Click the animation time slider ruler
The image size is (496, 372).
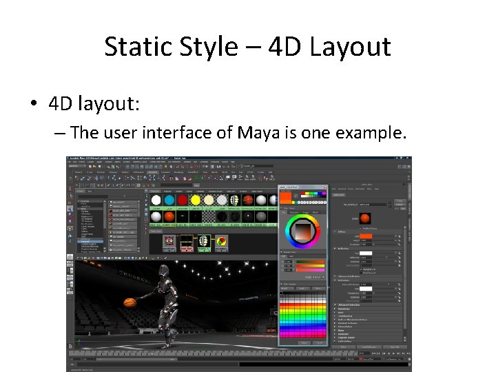pyautogui.click(x=212, y=353)
